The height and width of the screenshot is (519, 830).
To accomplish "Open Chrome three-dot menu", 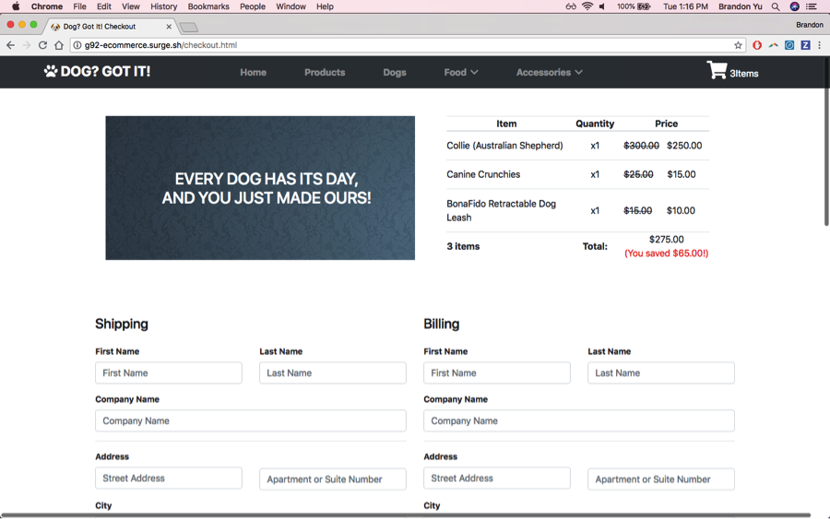I will (820, 45).
